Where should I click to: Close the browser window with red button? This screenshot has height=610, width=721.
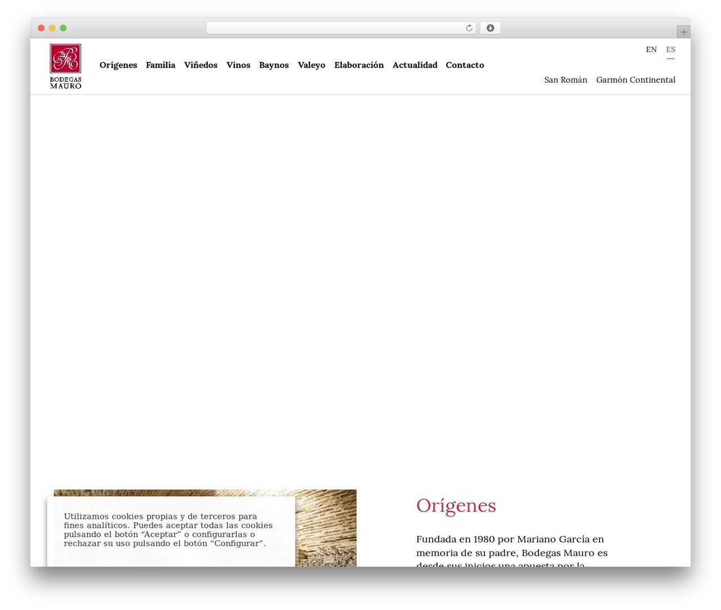coord(41,28)
